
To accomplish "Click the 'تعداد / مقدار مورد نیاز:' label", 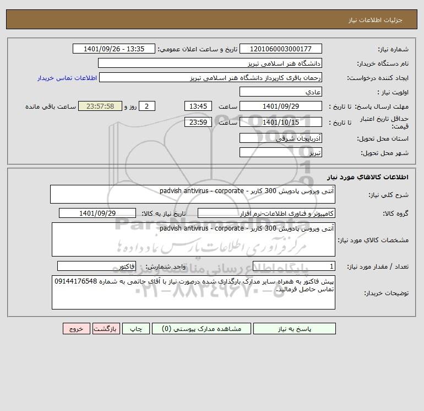I will (378, 267).
